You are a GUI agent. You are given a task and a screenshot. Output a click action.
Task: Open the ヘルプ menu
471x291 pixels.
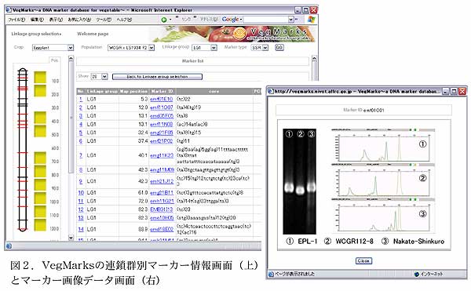[x=124, y=20]
